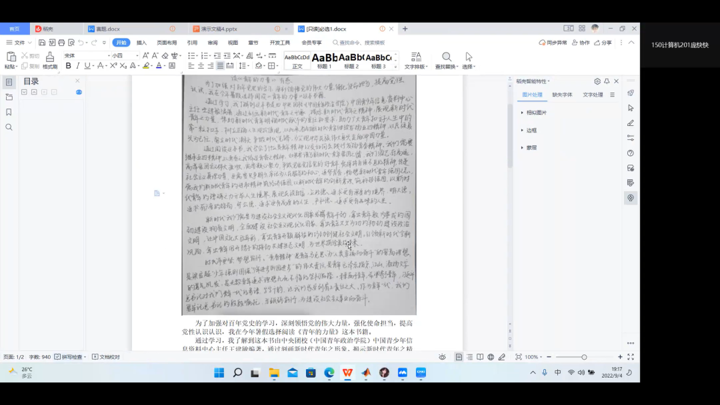
Task: Click the help question mark icon in right sidebar
Action: coord(631,153)
